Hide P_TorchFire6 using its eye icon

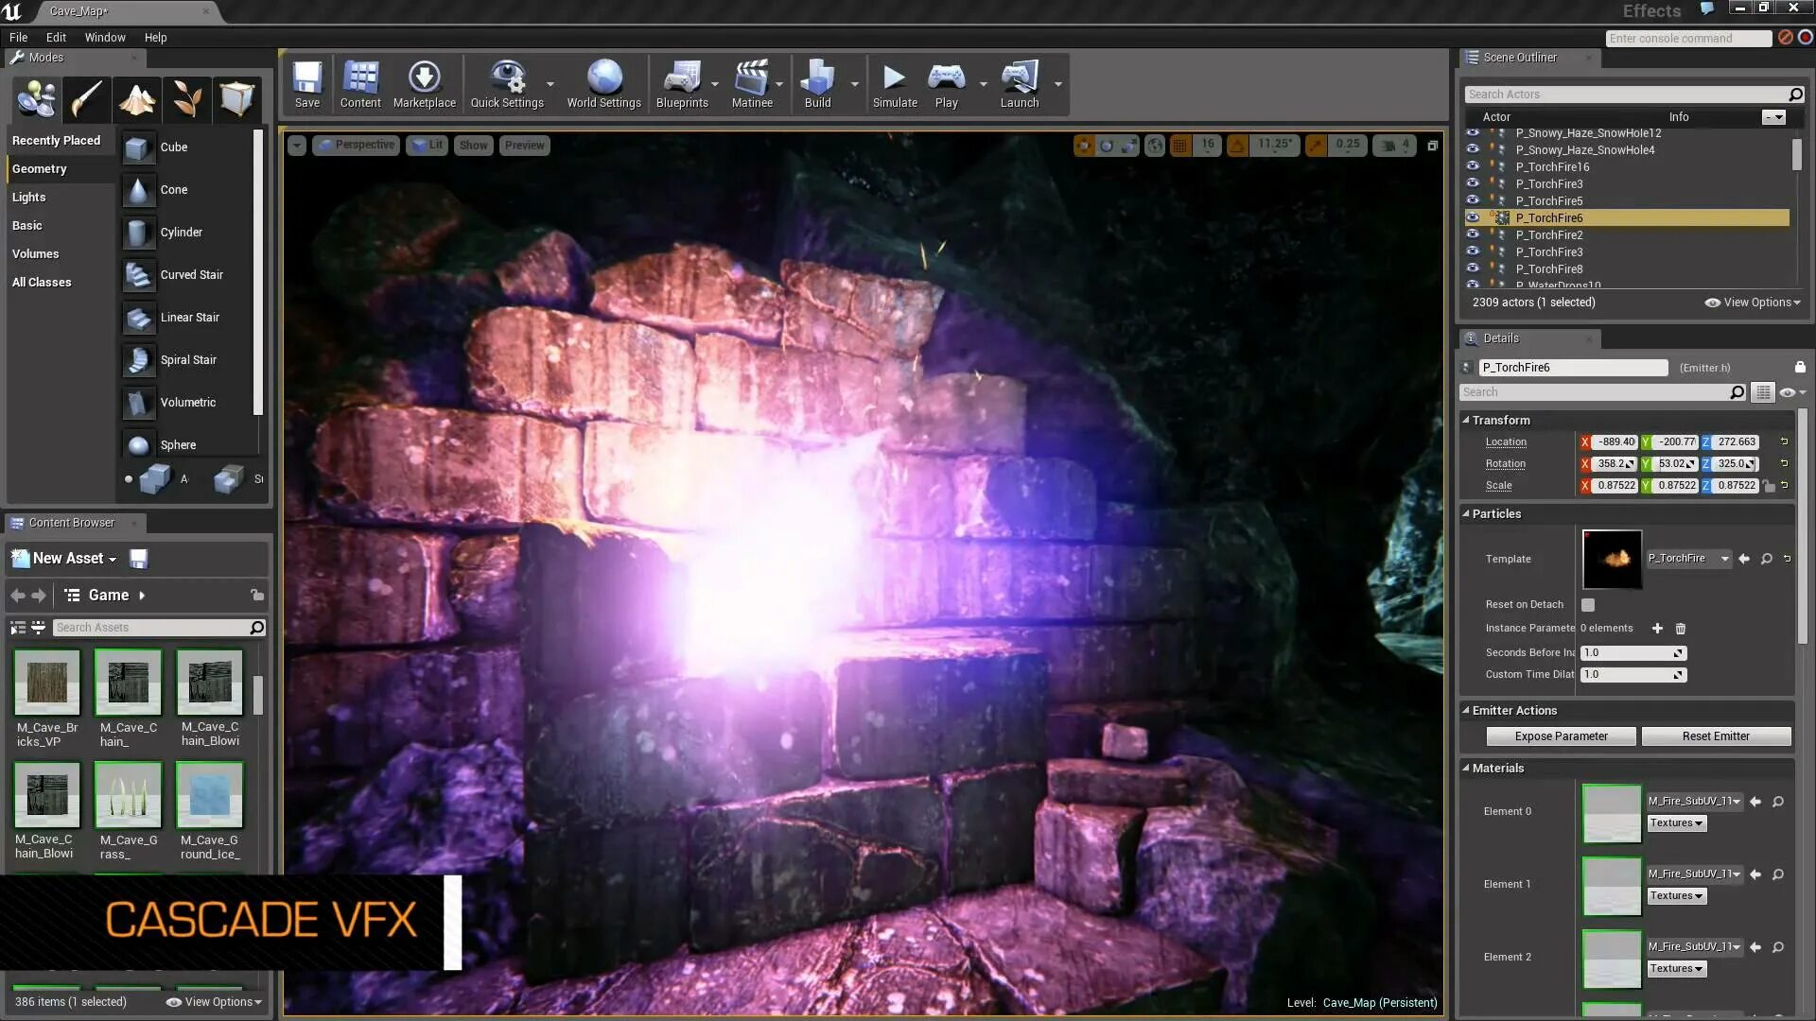coord(1473,217)
